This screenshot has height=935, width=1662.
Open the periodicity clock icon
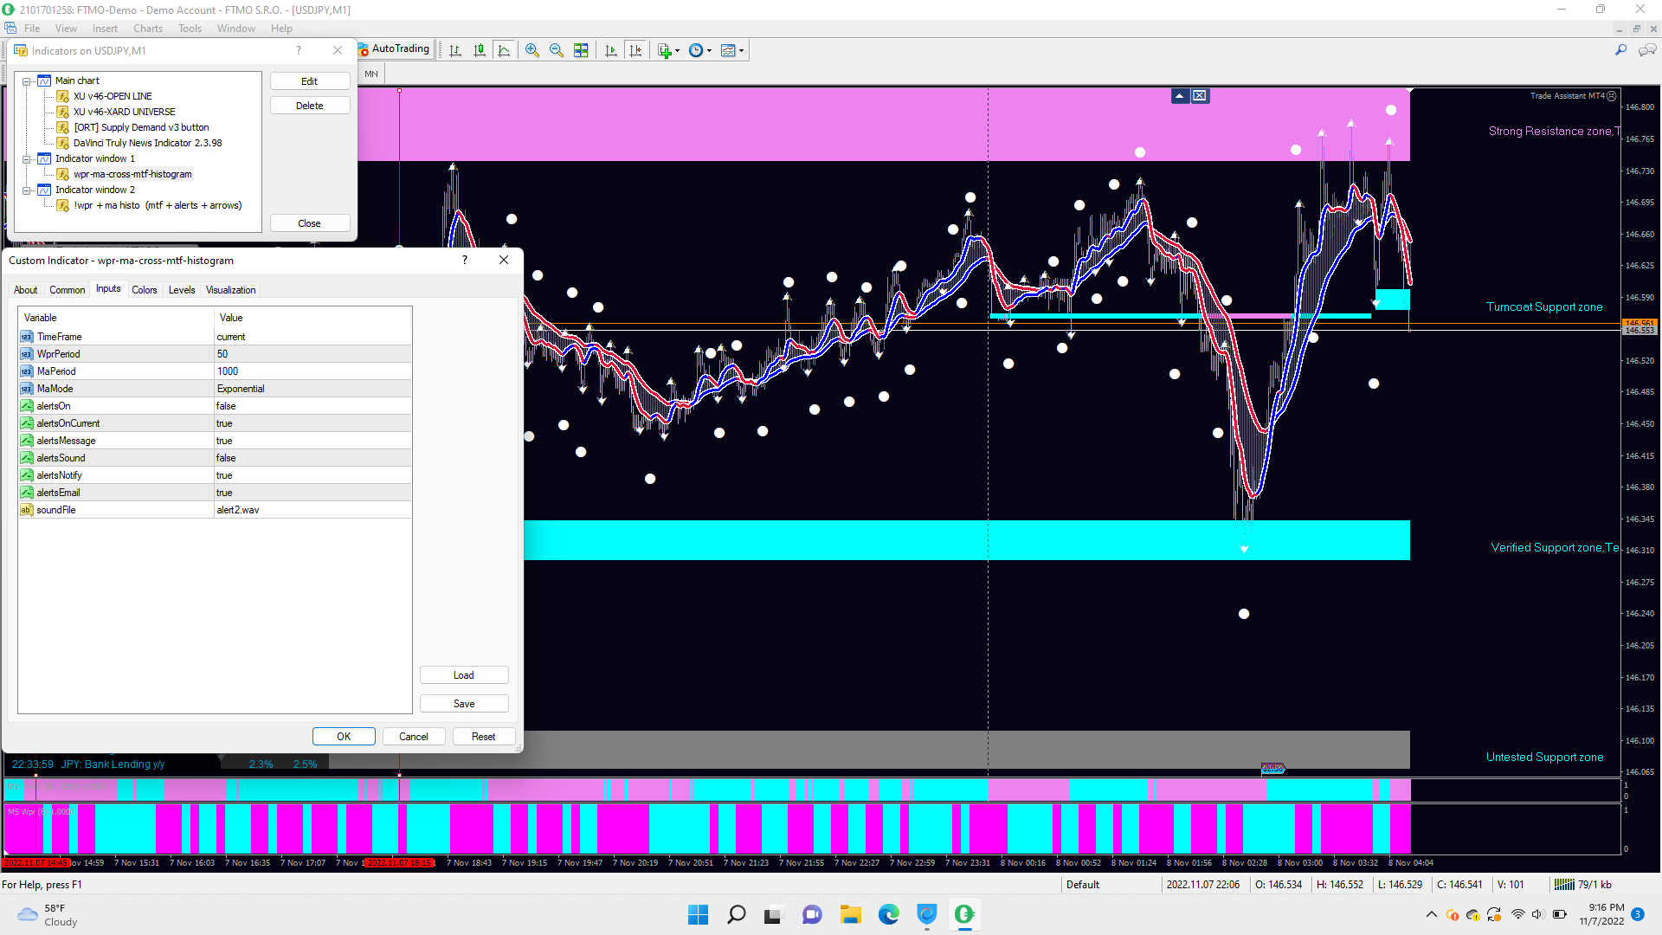point(696,50)
